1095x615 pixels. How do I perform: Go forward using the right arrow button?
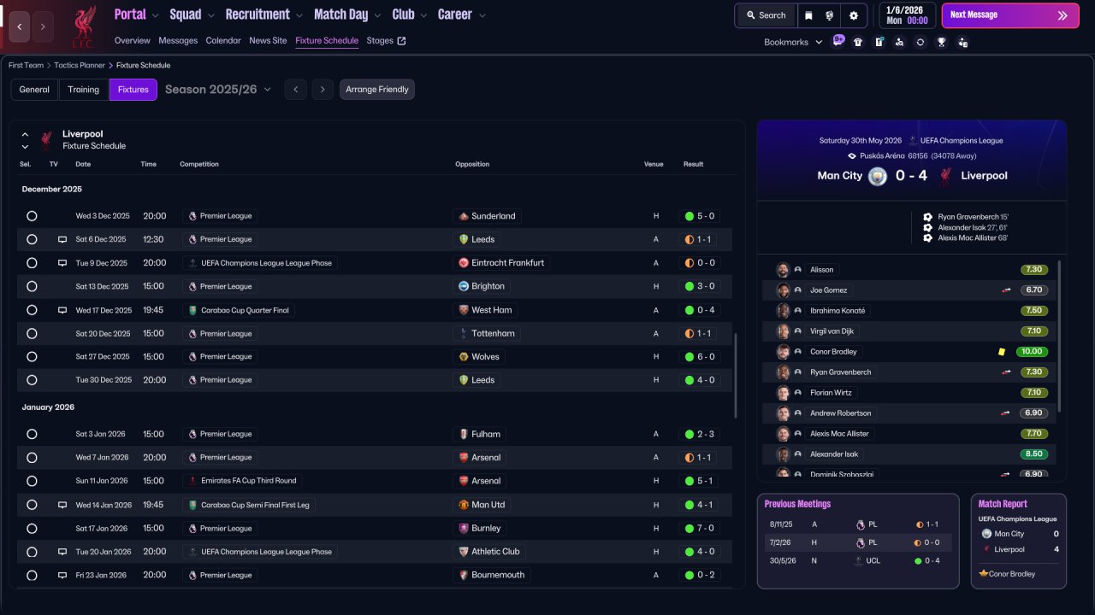coord(43,26)
